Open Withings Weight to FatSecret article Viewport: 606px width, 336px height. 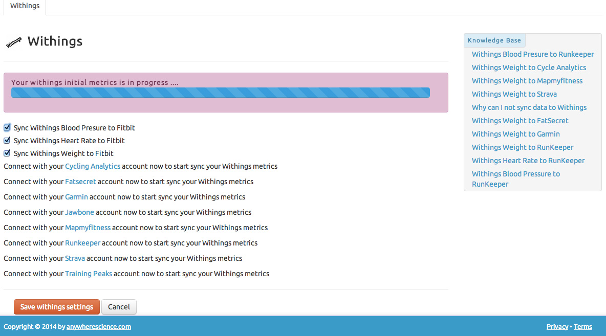click(x=520, y=121)
